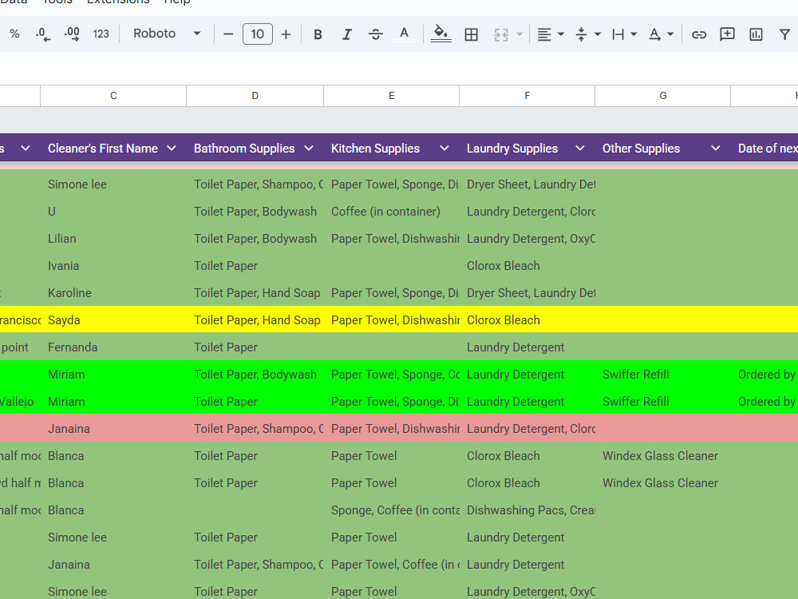This screenshot has width=798, height=599.
Task: Select the cell with name Ivania
Action: coord(113,265)
